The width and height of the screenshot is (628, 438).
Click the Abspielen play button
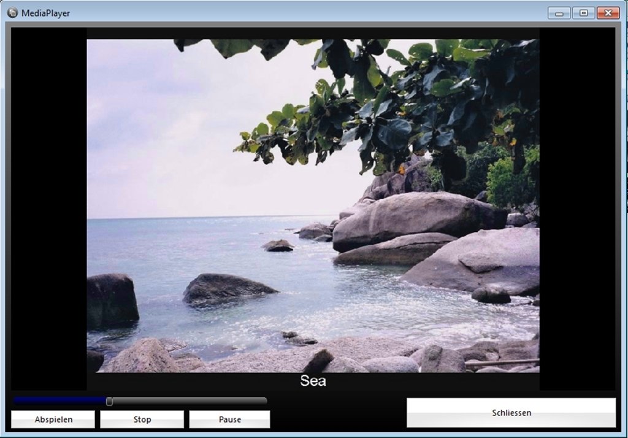[53, 419]
